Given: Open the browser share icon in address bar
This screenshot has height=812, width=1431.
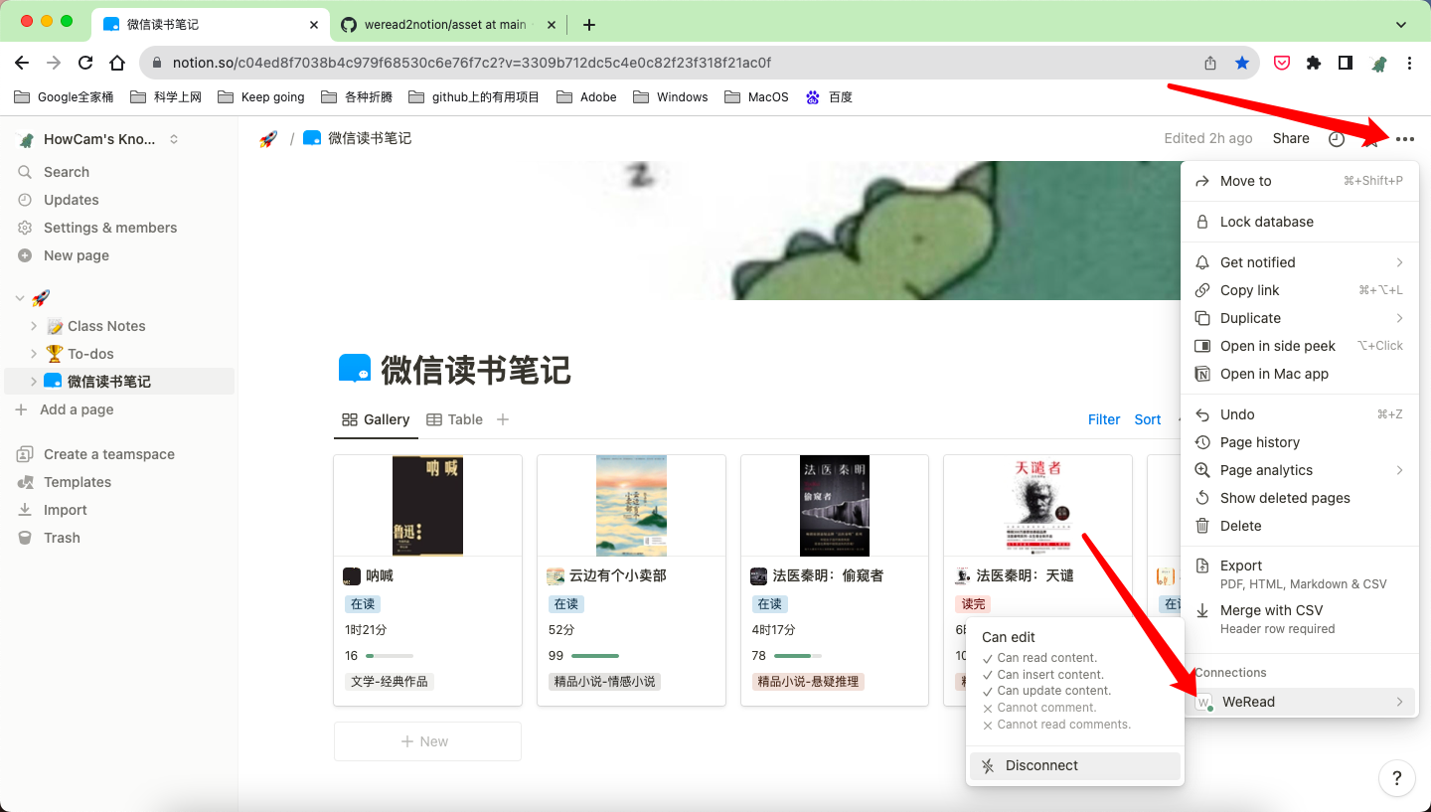Looking at the screenshot, I should coord(1210,63).
